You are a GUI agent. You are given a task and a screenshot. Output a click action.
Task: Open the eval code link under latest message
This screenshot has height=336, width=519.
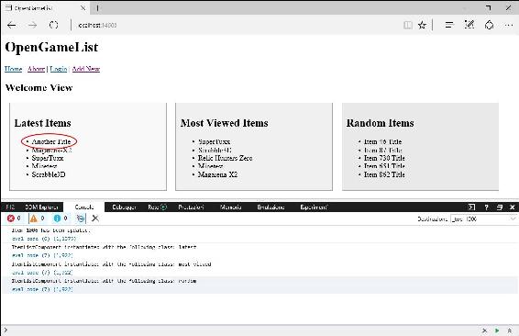click(x=42, y=255)
